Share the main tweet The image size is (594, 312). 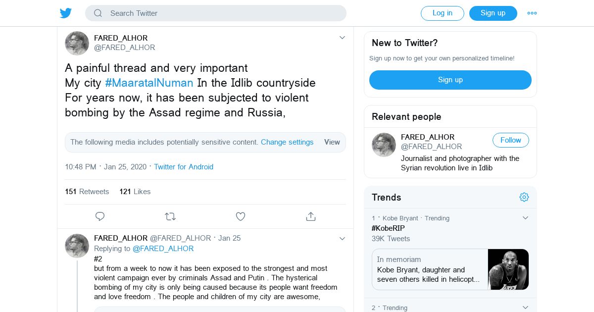click(311, 216)
